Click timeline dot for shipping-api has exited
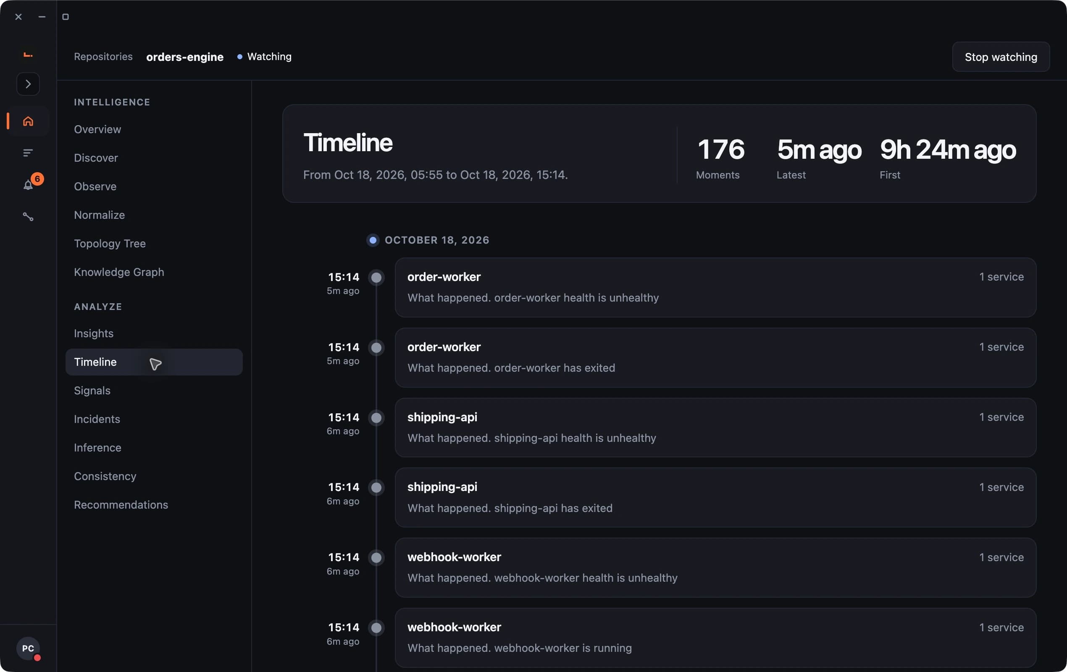The image size is (1067, 672). [x=376, y=488]
